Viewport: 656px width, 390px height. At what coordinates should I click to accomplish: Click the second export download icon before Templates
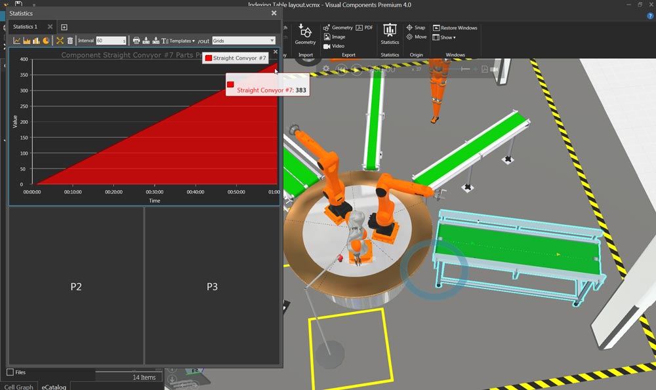[x=155, y=41]
